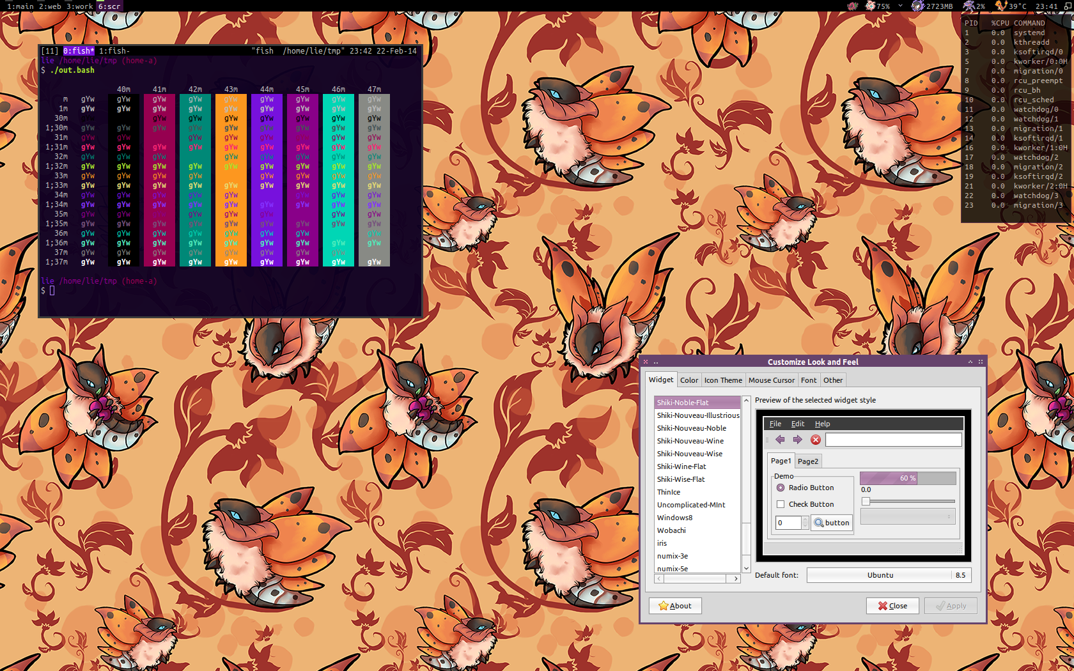This screenshot has width=1074, height=671.
Task: Switch to the Font tab
Action: pyautogui.click(x=809, y=380)
